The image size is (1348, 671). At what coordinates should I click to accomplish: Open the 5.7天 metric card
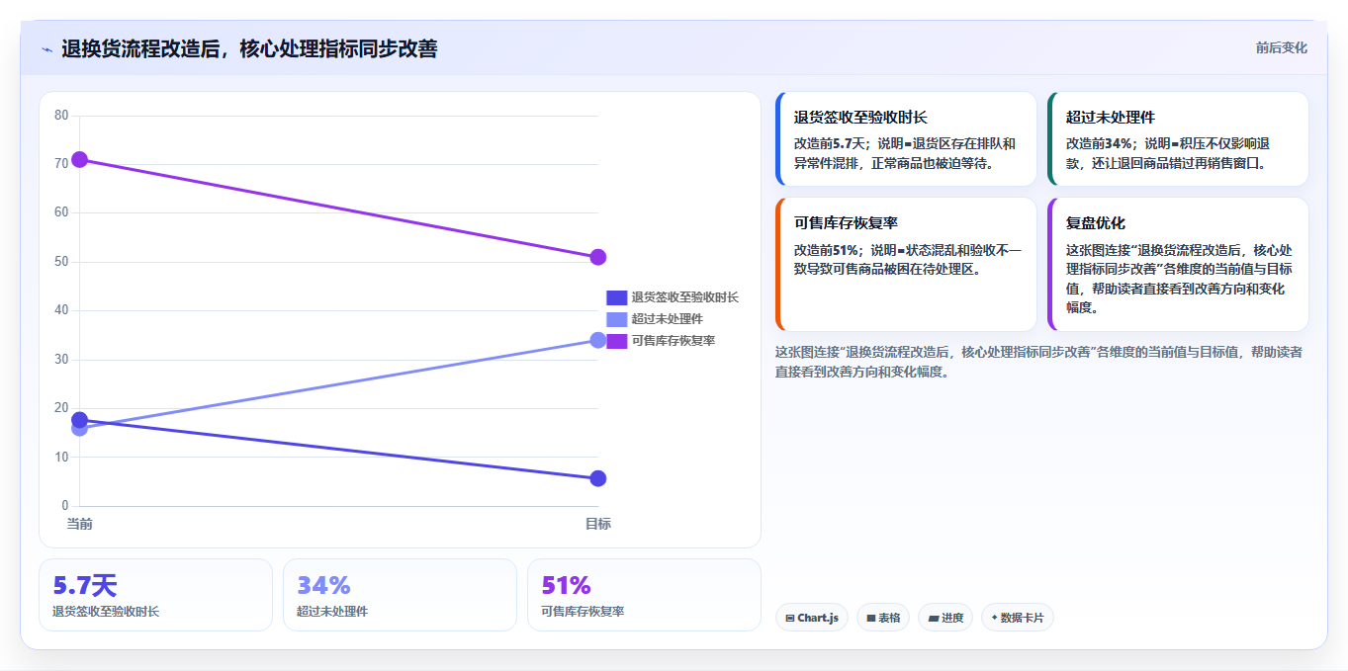pos(155,595)
